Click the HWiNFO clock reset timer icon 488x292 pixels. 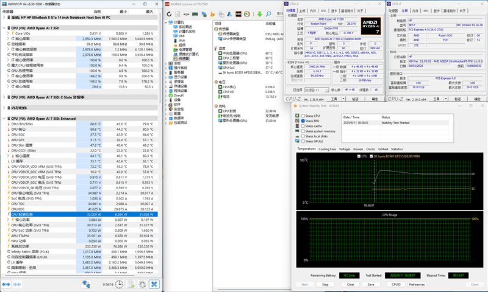pos(119,284)
